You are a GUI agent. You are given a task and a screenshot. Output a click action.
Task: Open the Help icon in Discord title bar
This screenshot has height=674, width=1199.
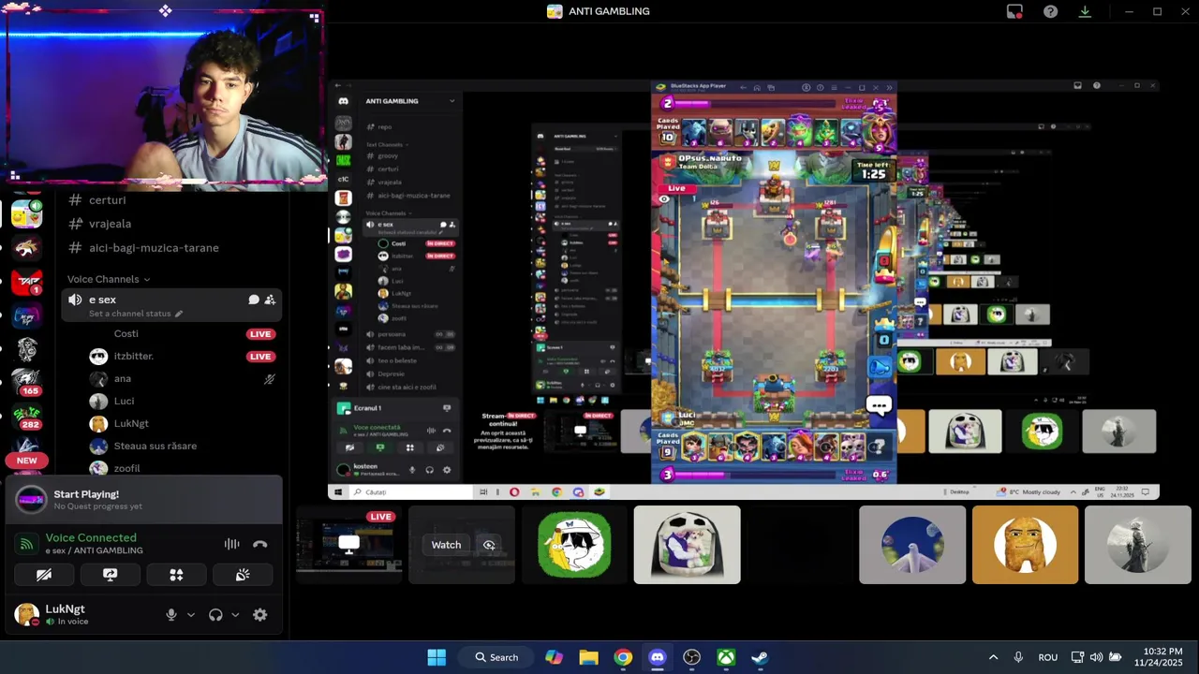(x=1050, y=11)
